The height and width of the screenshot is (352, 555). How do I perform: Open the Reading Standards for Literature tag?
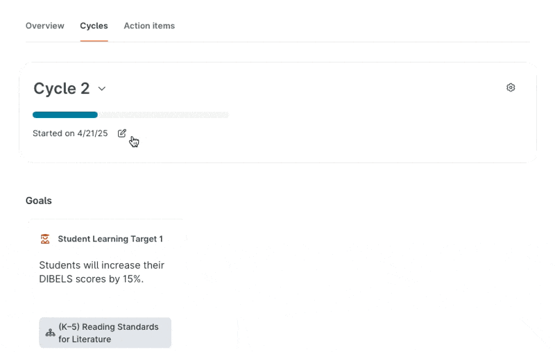point(105,333)
